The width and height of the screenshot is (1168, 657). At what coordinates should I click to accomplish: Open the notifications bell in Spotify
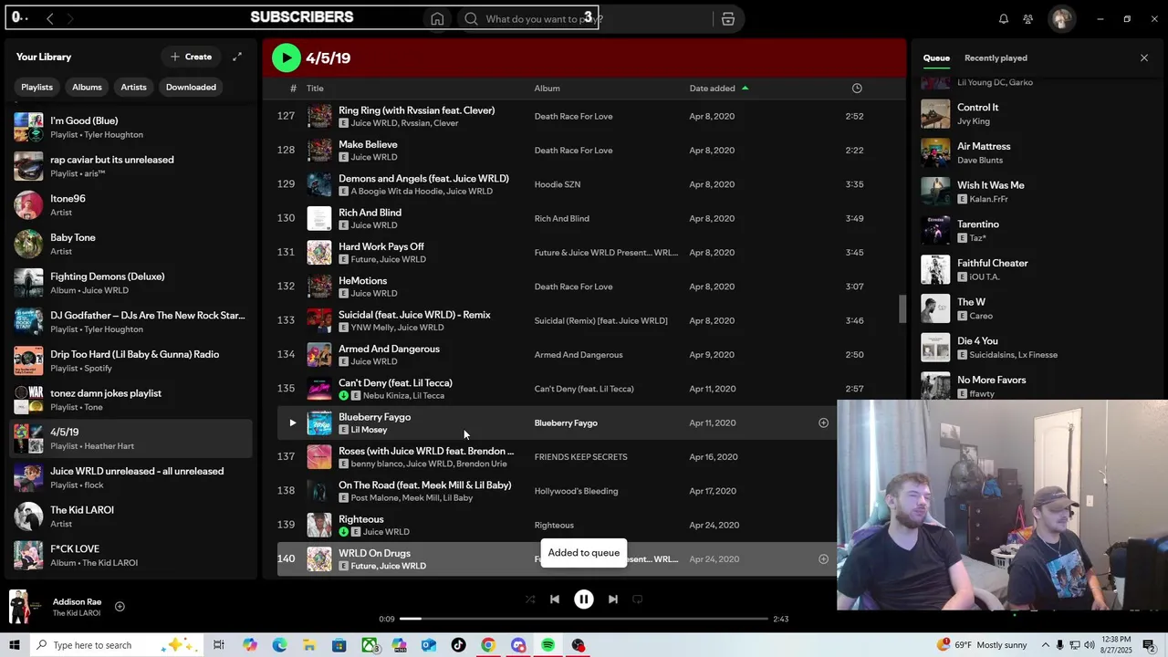click(x=1004, y=19)
